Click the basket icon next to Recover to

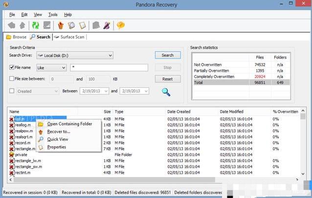click(x=41, y=132)
